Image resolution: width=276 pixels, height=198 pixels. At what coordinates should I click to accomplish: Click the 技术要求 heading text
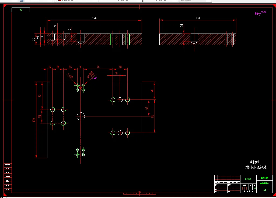click(x=254, y=162)
